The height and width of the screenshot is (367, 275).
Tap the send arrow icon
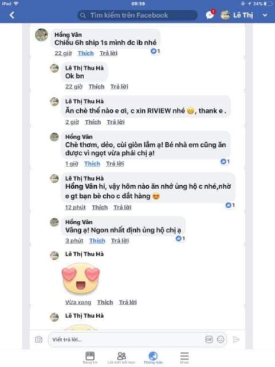pos(236,339)
